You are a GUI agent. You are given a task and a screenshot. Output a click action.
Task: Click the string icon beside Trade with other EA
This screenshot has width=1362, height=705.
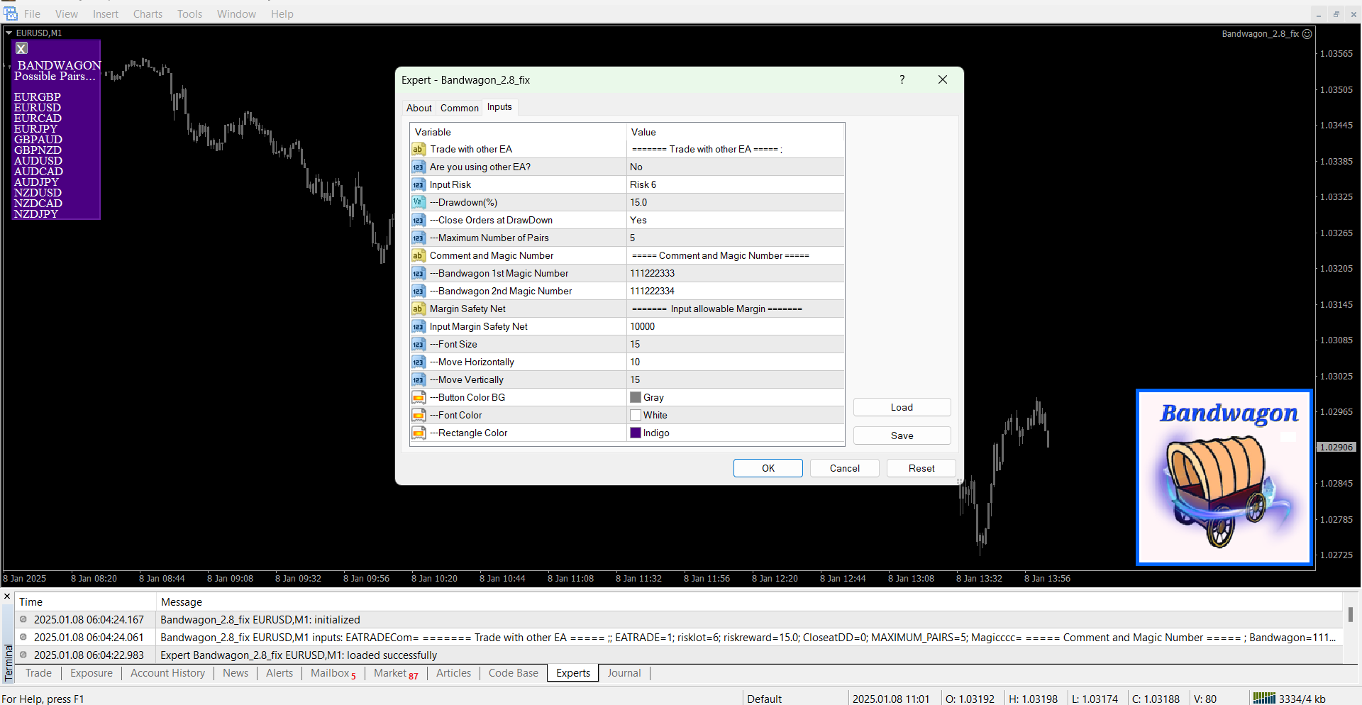point(419,150)
